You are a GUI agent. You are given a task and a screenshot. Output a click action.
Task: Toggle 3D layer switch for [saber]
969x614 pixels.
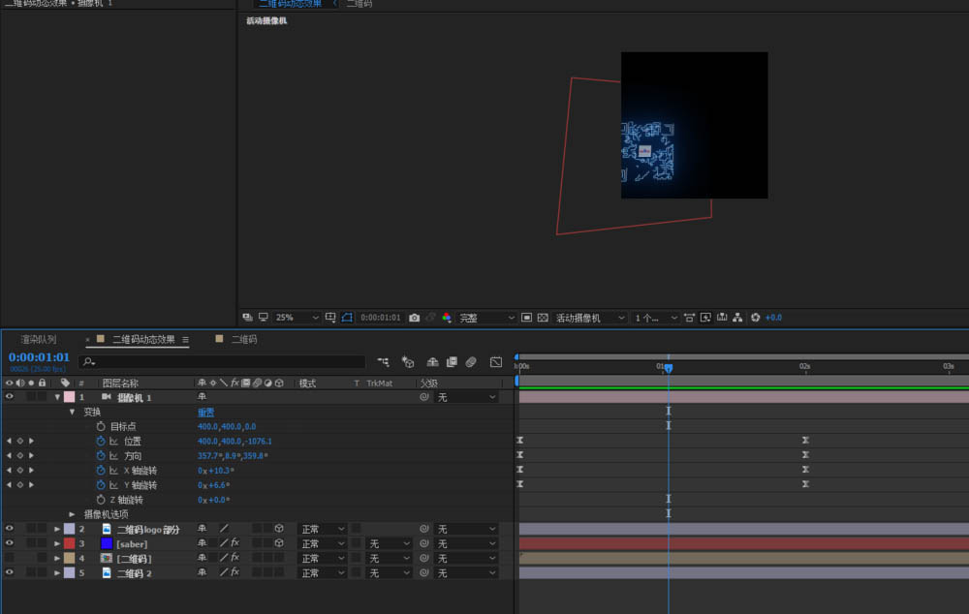pos(279,544)
